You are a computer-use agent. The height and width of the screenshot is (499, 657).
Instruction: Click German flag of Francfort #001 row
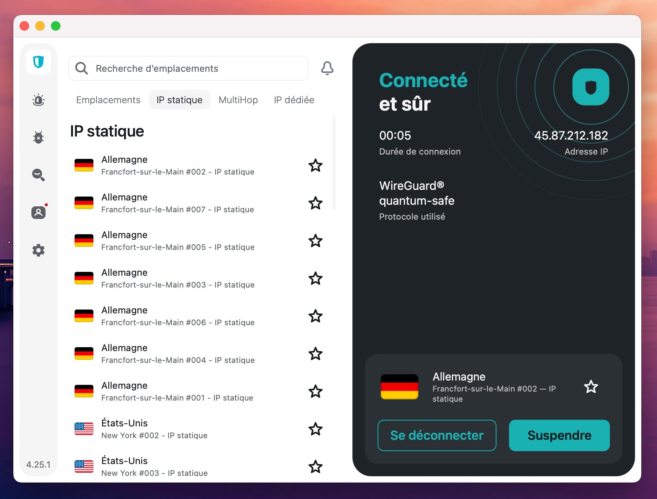84,391
